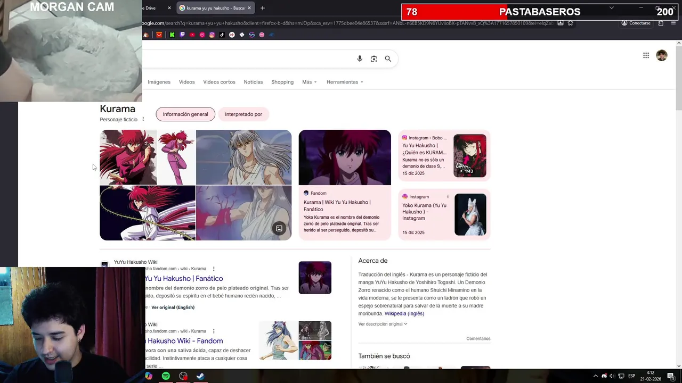Switch to Noticias results tab
The width and height of the screenshot is (682, 383).
point(253,82)
